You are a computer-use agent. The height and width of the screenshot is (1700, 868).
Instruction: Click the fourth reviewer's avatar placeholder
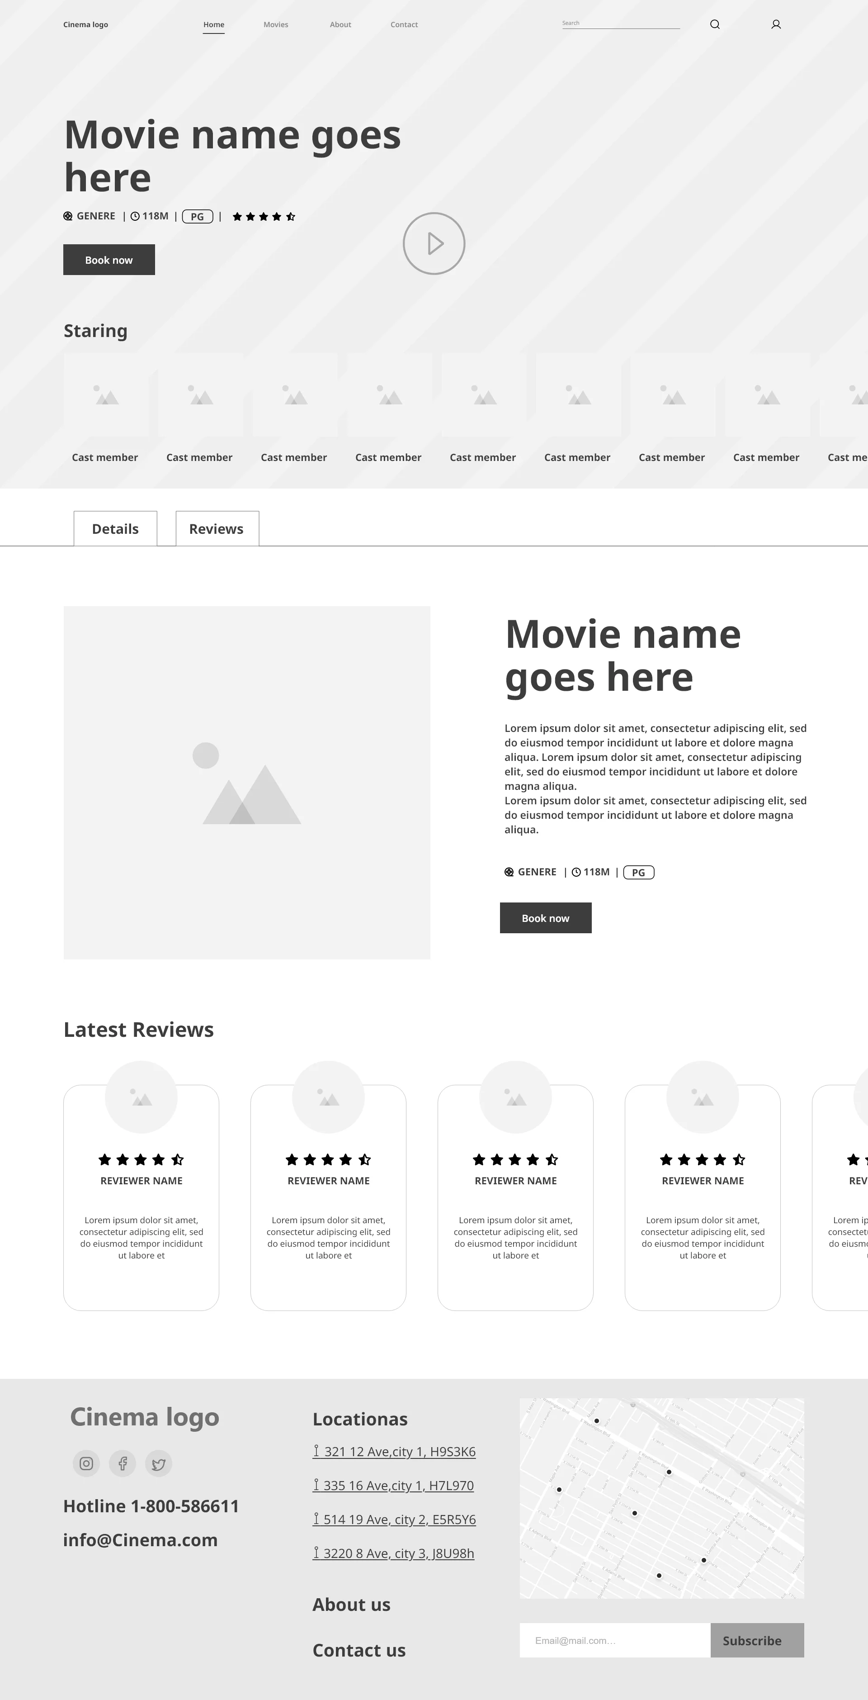pyautogui.click(x=703, y=1097)
